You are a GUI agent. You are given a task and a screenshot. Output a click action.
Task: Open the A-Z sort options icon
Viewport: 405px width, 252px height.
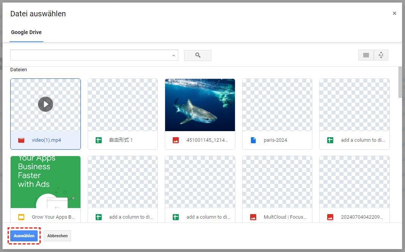coord(381,55)
